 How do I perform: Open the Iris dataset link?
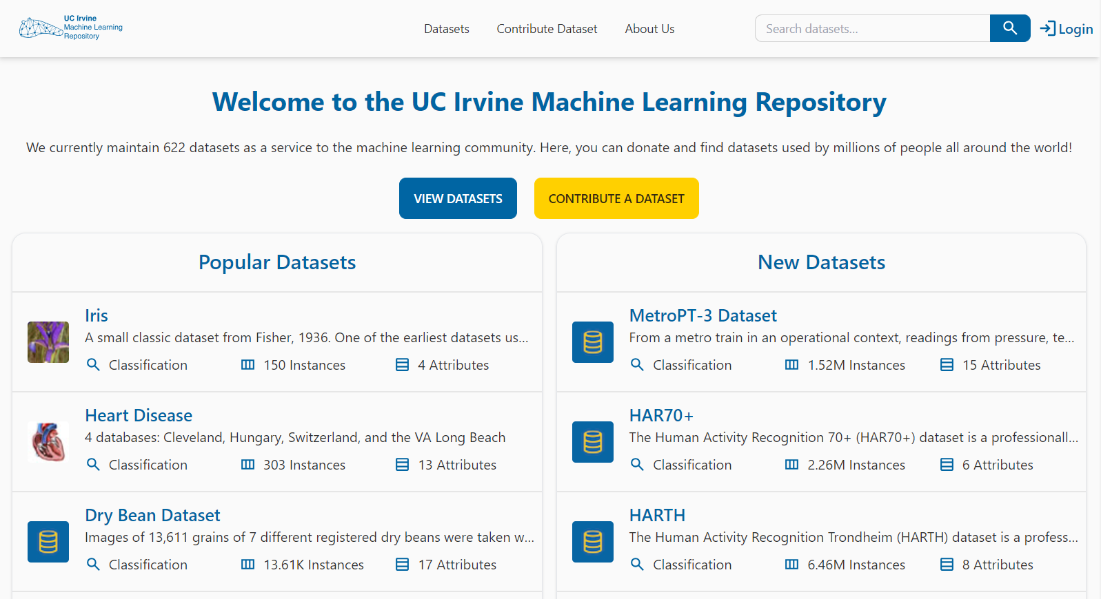click(97, 315)
